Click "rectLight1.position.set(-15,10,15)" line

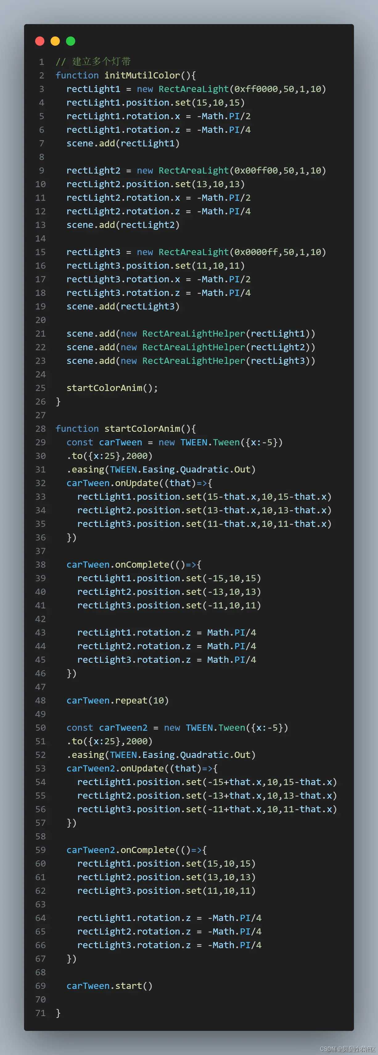pos(169,578)
